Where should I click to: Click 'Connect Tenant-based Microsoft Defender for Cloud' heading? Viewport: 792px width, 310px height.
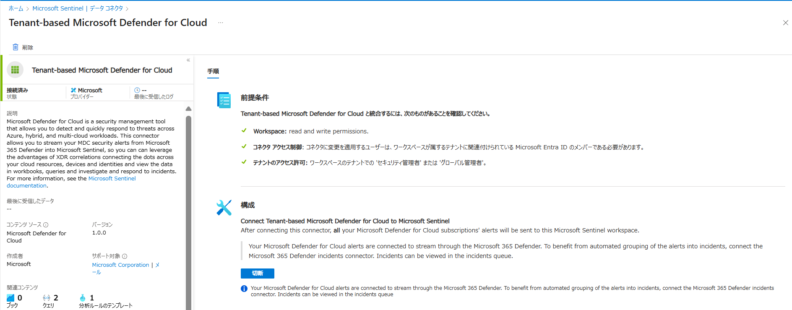tap(345, 221)
